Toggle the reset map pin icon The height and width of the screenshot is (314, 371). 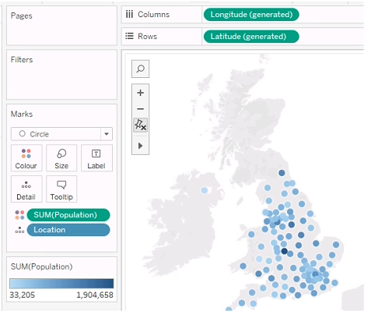point(140,125)
